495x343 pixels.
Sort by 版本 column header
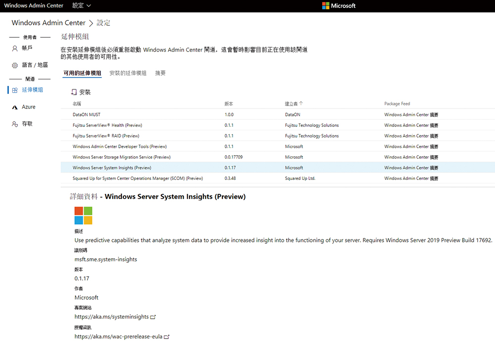pyautogui.click(x=229, y=104)
